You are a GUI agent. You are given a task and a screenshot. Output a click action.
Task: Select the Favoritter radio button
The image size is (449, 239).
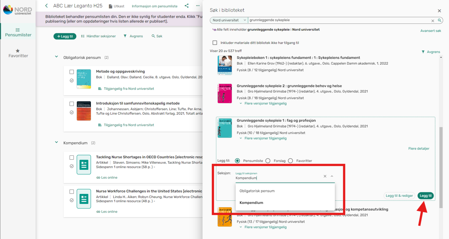click(291, 161)
